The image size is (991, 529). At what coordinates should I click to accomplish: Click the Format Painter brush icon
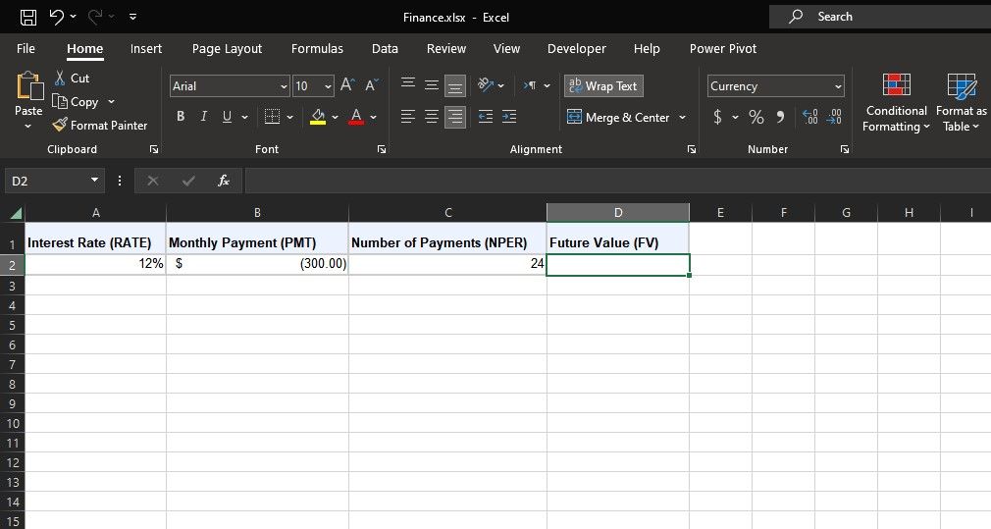pyautogui.click(x=60, y=125)
